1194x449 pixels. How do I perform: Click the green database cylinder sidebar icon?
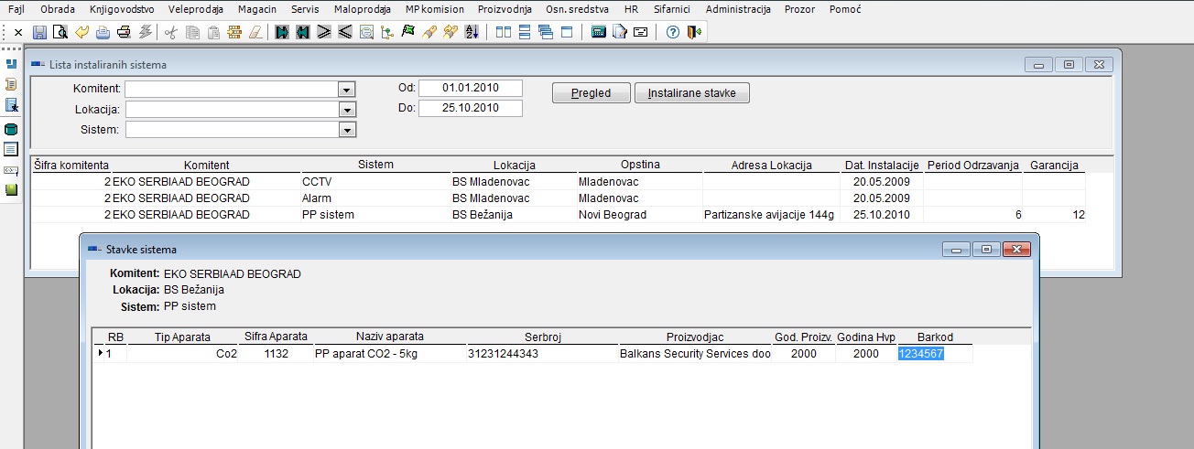tap(12, 129)
